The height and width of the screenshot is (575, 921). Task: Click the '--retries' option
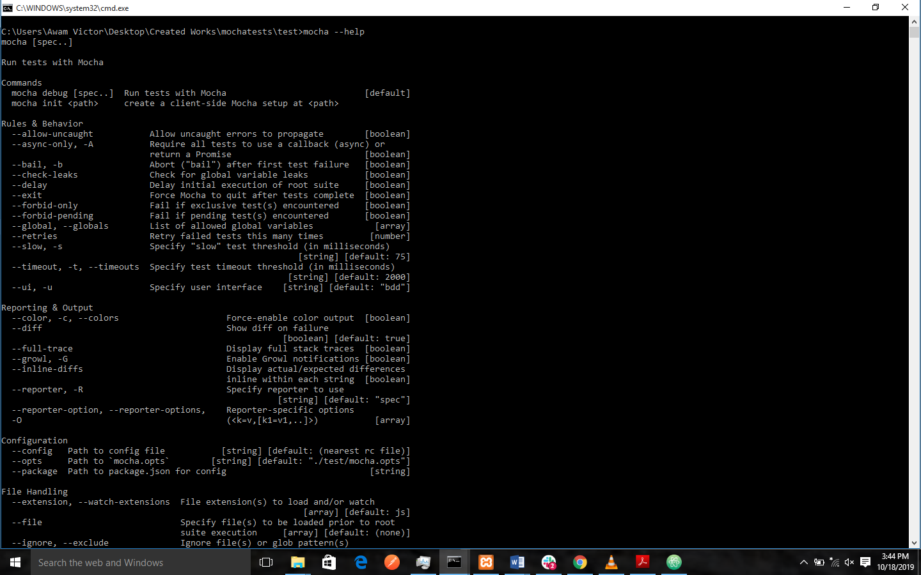35,236
